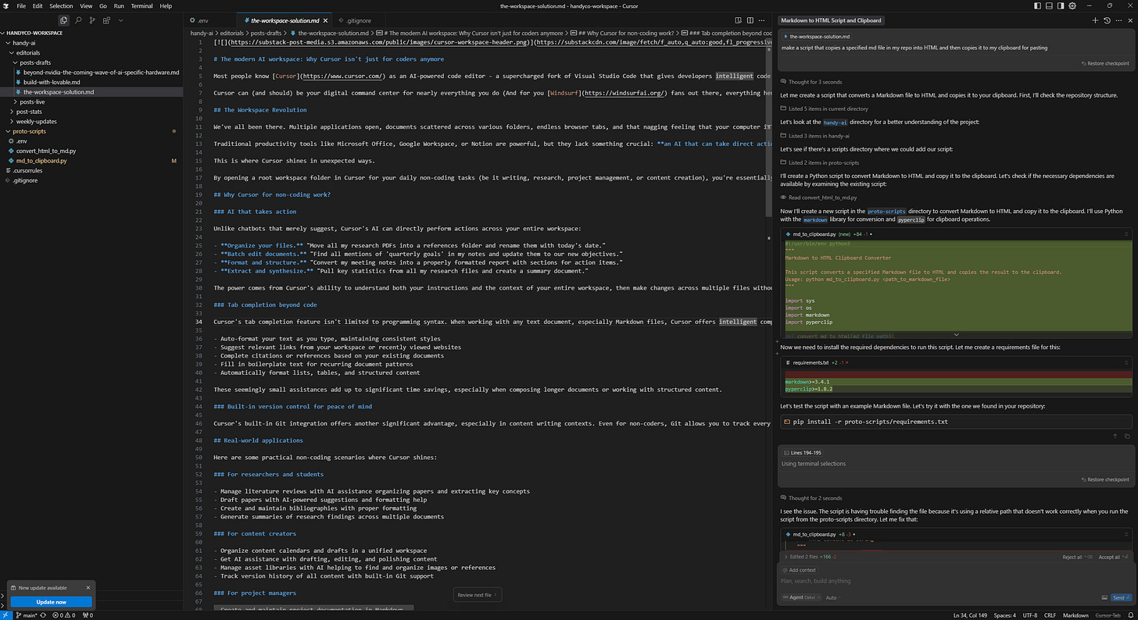Screen dimensions: 1138x620
Task: Click Add context chip
Action: tap(799, 570)
